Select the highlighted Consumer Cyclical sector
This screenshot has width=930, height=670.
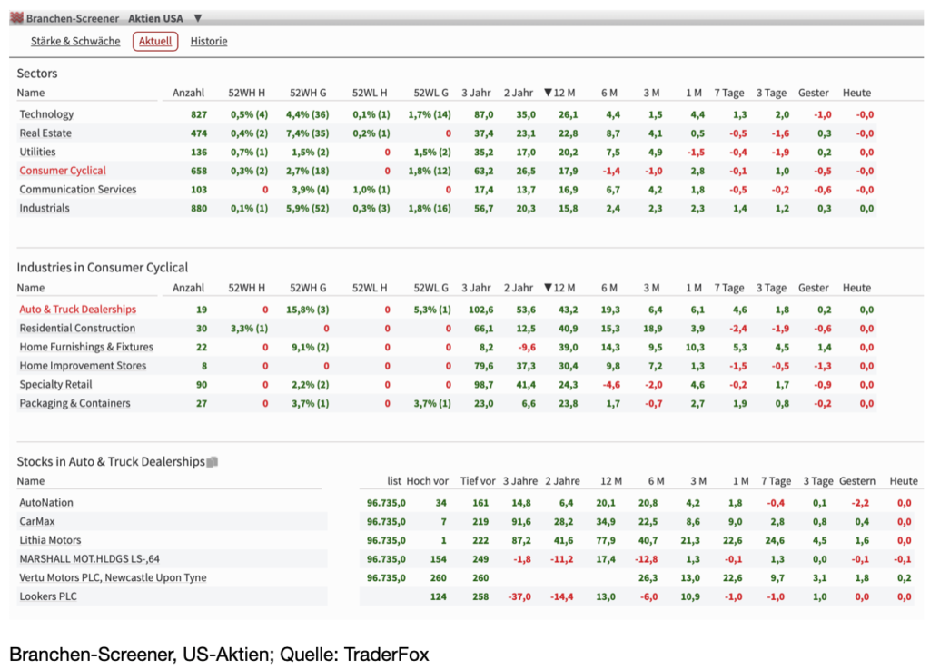[x=63, y=171]
